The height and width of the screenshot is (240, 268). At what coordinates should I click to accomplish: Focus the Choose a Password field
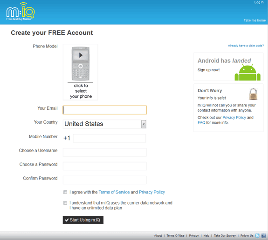click(x=104, y=166)
